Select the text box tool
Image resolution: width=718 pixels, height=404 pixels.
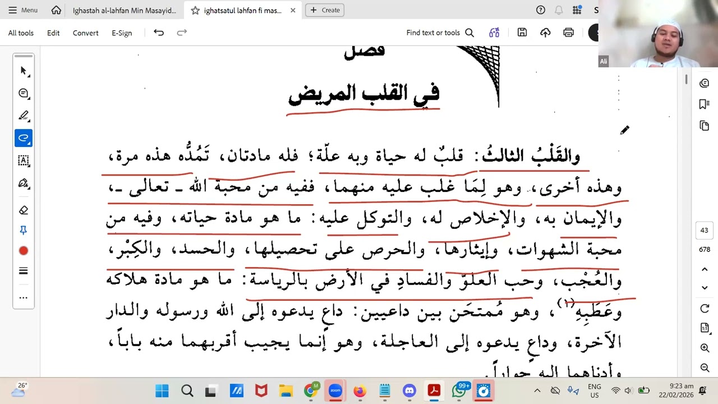click(x=24, y=160)
